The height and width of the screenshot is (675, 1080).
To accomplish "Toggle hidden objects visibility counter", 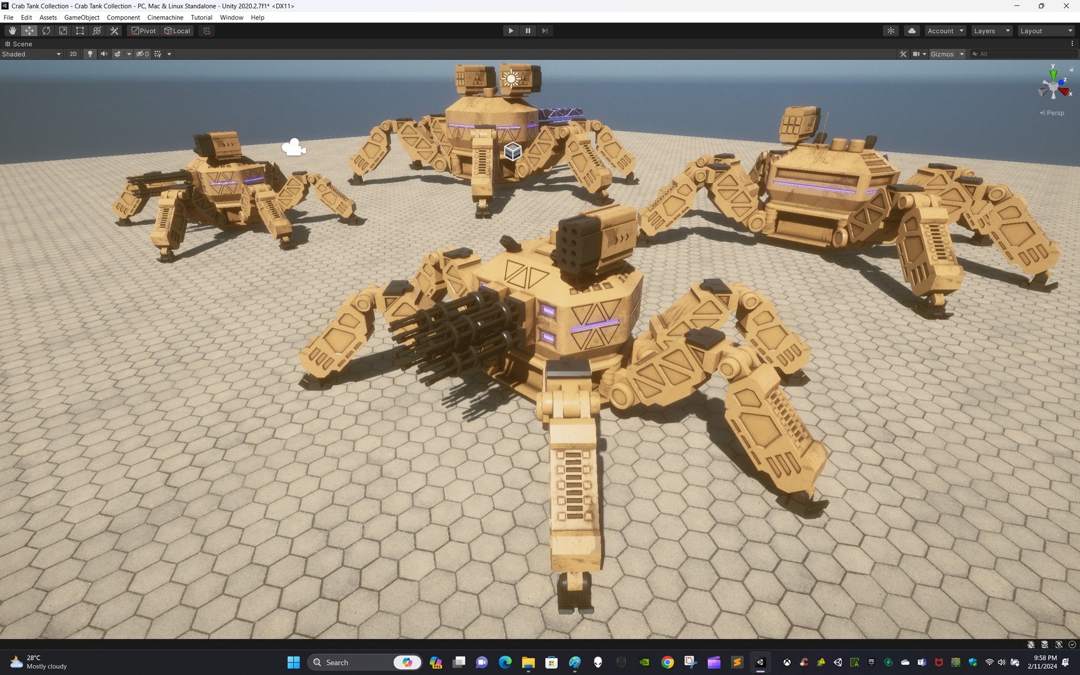I will coord(142,54).
